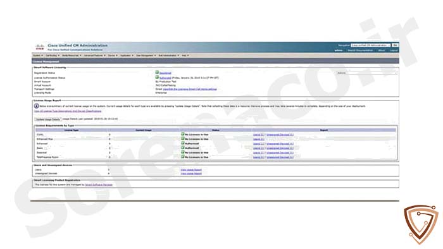This screenshot has height=249, width=443.
Task: Open the Device menu
Action: pyautogui.click(x=113, y=56)
